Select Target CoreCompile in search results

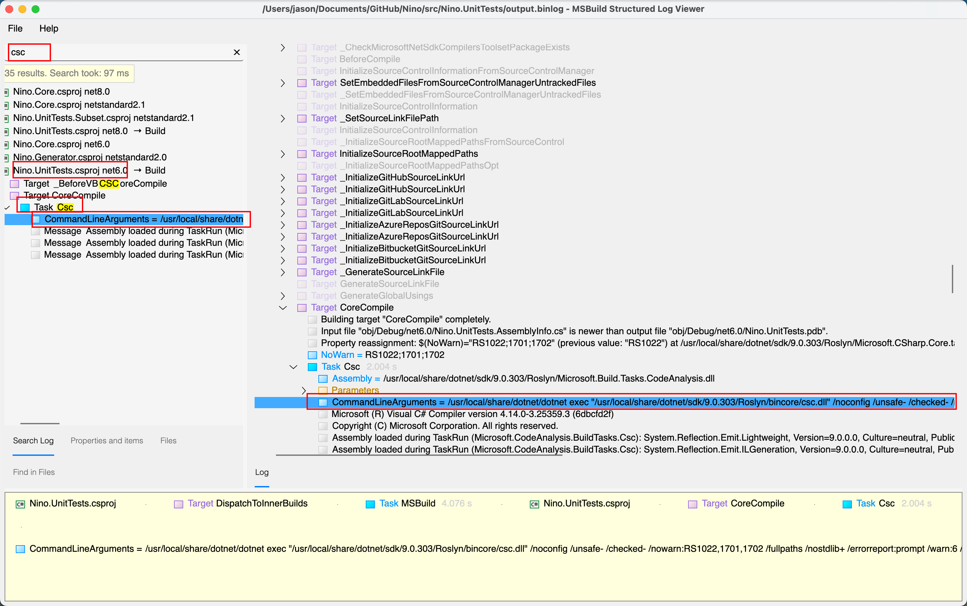tap(64, 196)
